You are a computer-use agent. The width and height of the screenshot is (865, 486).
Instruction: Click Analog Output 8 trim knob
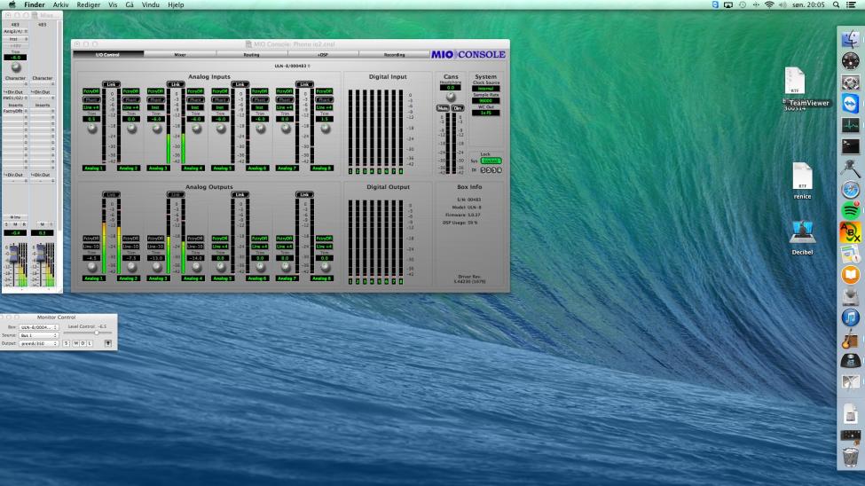(326, 267)
